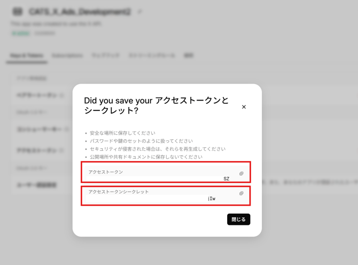Copy the アクセストークン value

pyautogui.click(x=241, y=173)
